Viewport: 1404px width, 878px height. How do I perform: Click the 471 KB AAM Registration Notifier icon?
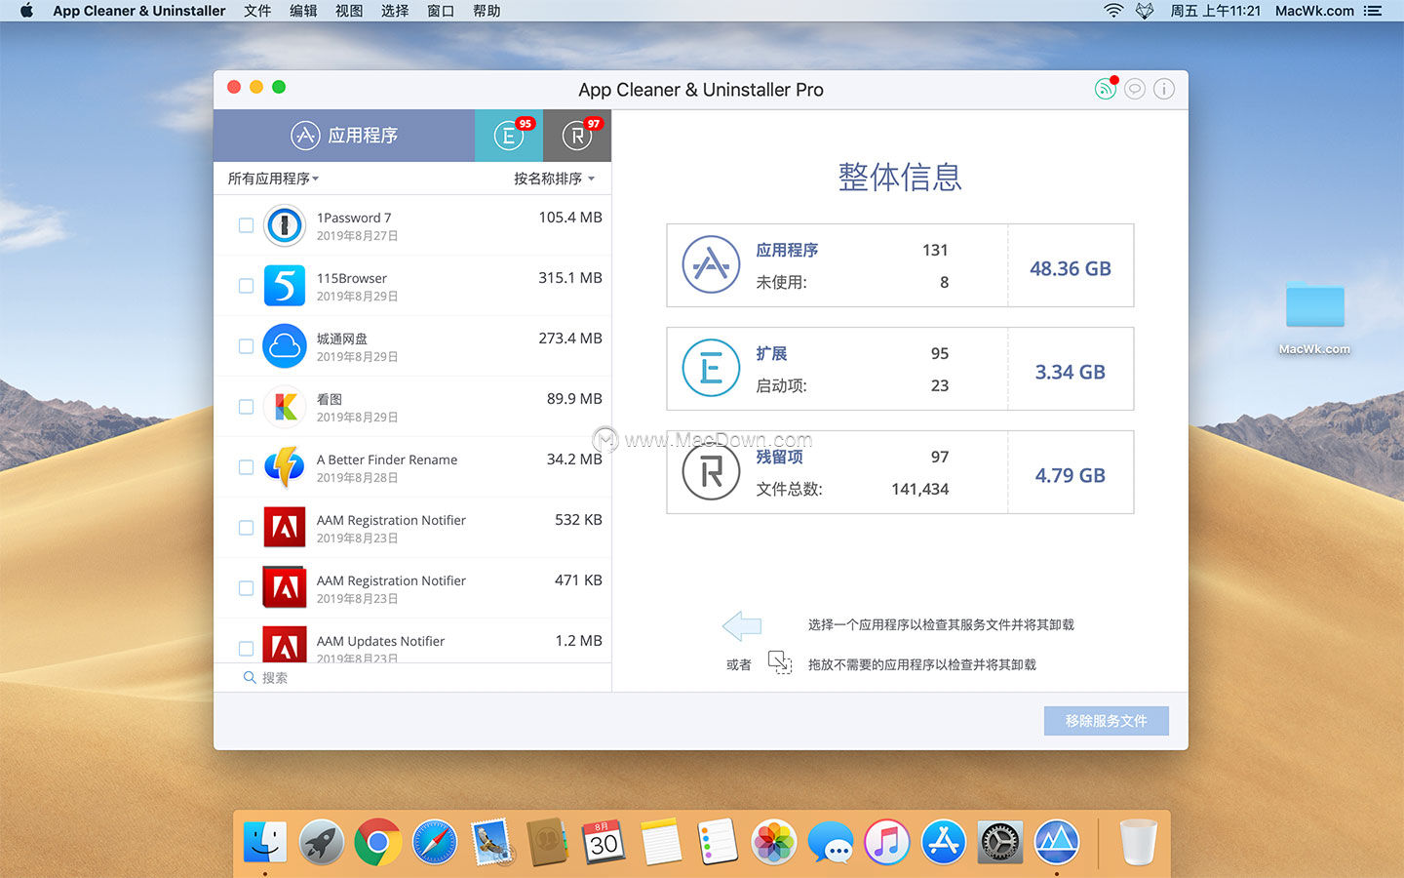pyautogui.click(x=285, y=588)
